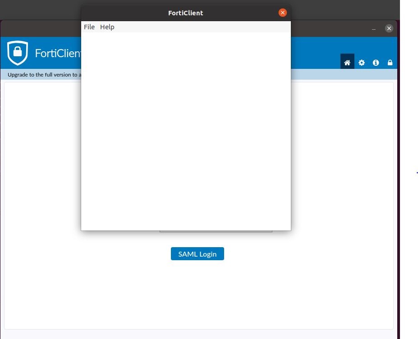Click the white info circle beside the lock
Screen dimensions: 418x339
point(376,63)
